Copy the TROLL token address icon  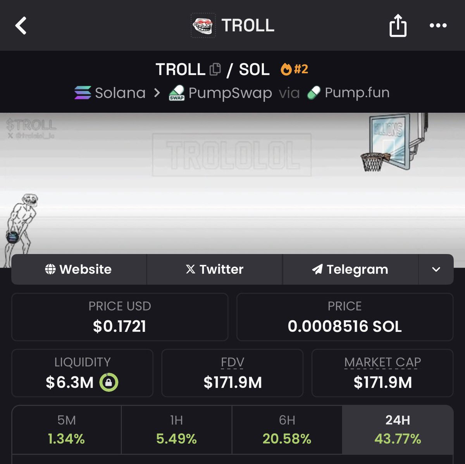click(x=215, y=69)
